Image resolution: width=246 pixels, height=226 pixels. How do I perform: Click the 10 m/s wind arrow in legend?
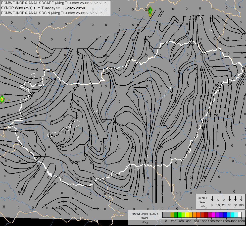[218, 199]
